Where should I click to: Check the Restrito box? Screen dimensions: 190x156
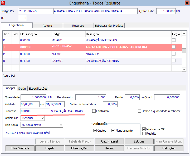click(x=144, y=133)
